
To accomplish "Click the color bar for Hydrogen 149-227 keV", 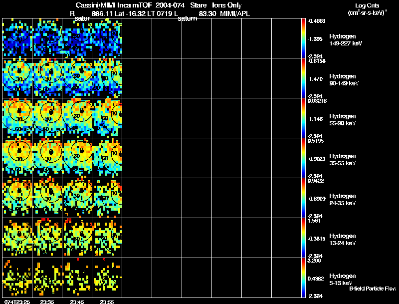I will tap(303, 38).
